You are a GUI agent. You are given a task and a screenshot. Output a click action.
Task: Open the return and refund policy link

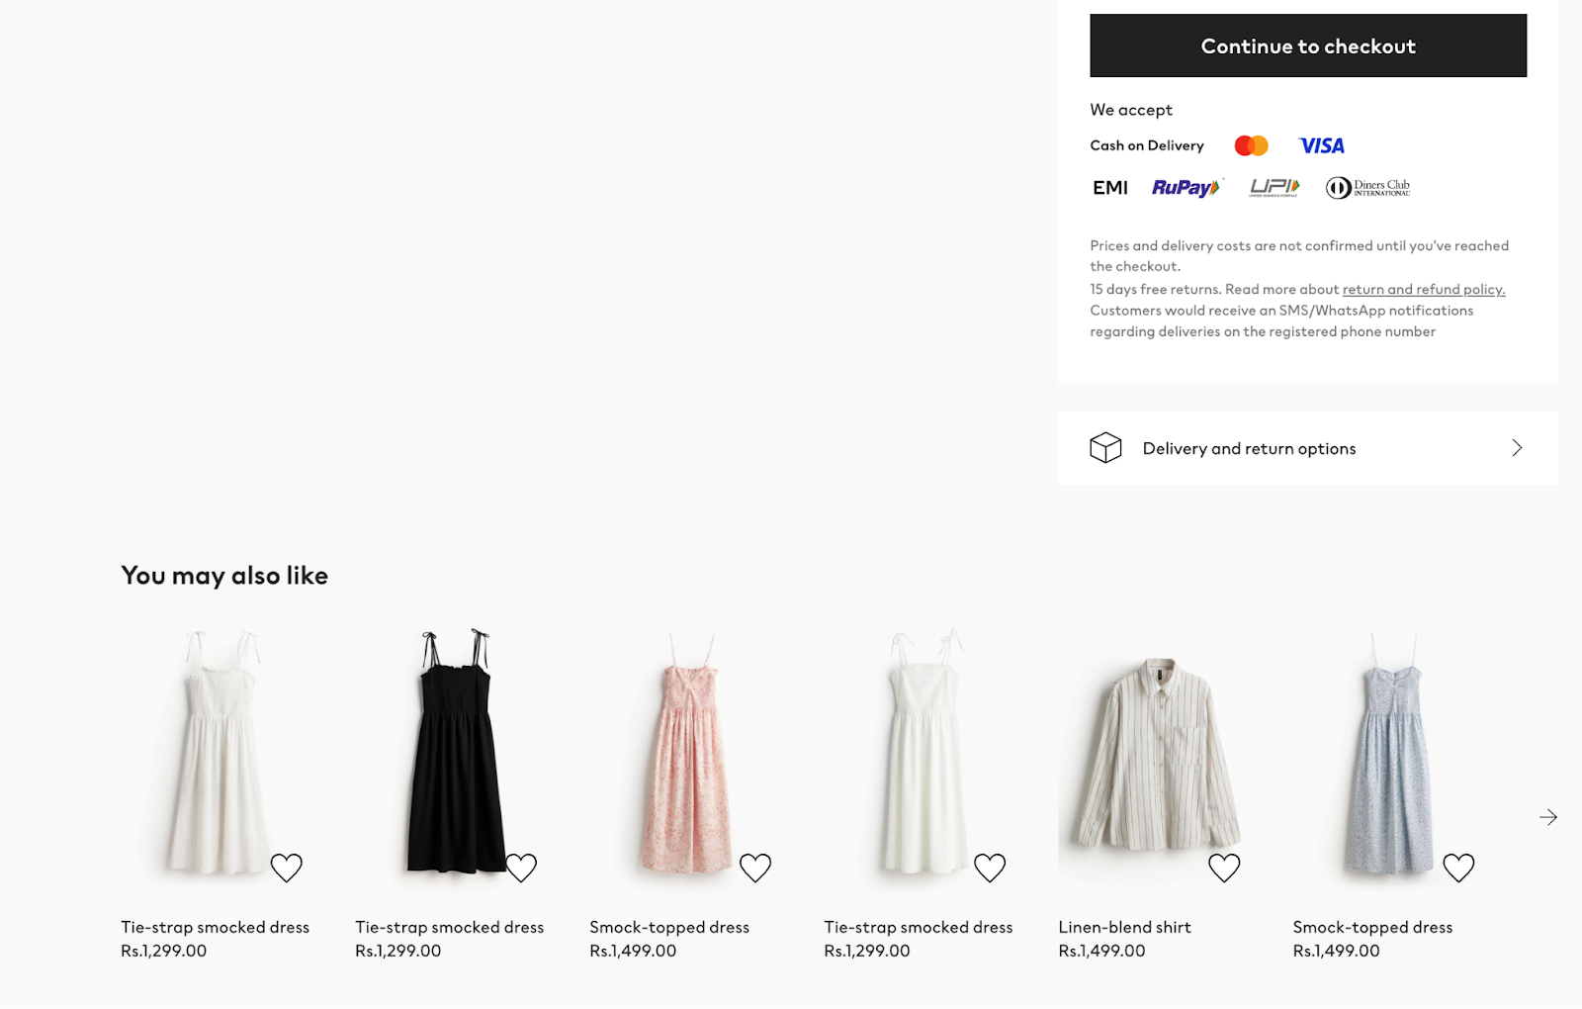coord(1423,290)
